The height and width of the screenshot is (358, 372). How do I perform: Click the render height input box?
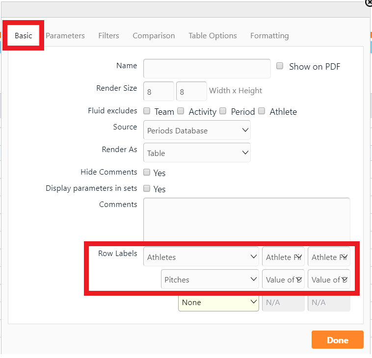191,91
